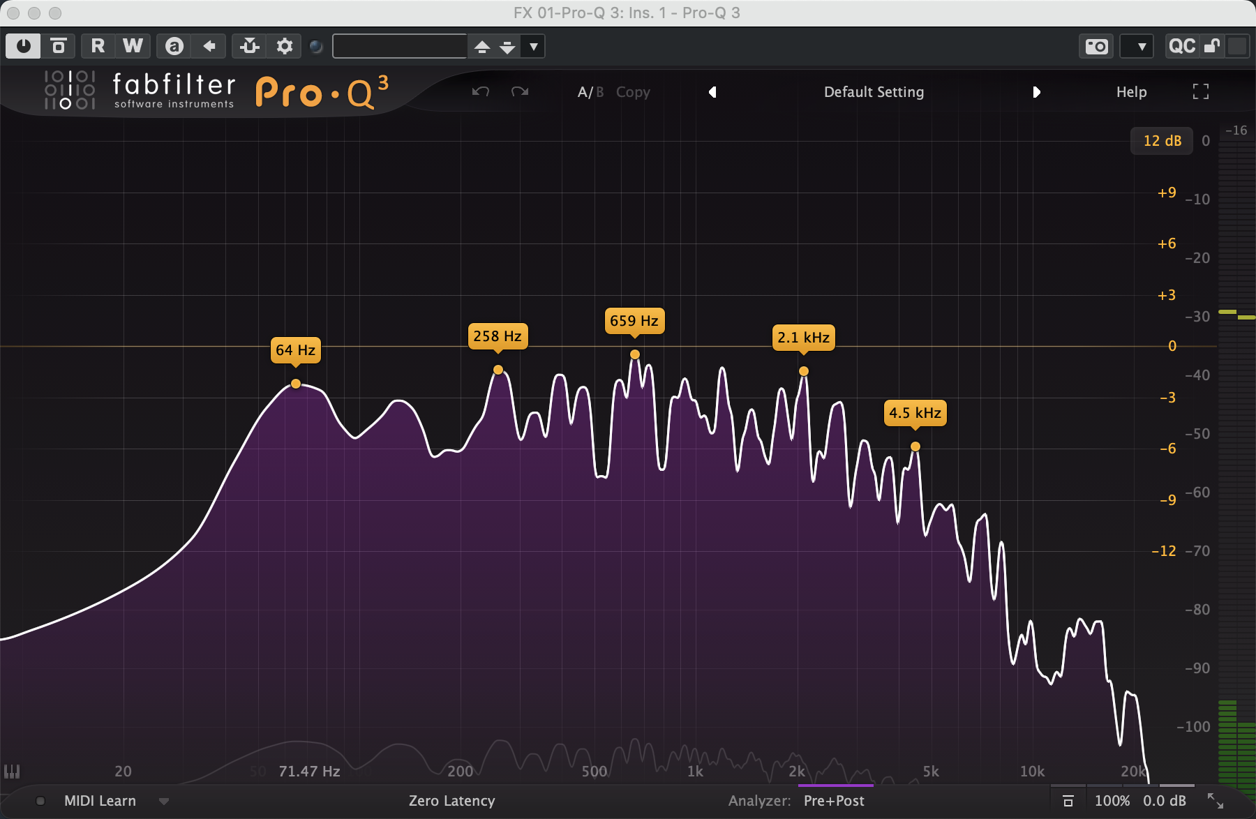Screen dimensions: 1256x819
Task: Enable Read automation (R)
Action: coord(98,46)
